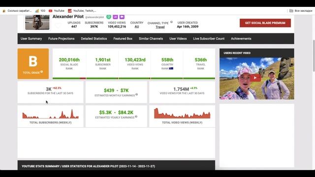Click the purple chart badge icon beside the handle
Viewport: 315px width, 177px height.
pyautogui.click(x=115, y=17)
